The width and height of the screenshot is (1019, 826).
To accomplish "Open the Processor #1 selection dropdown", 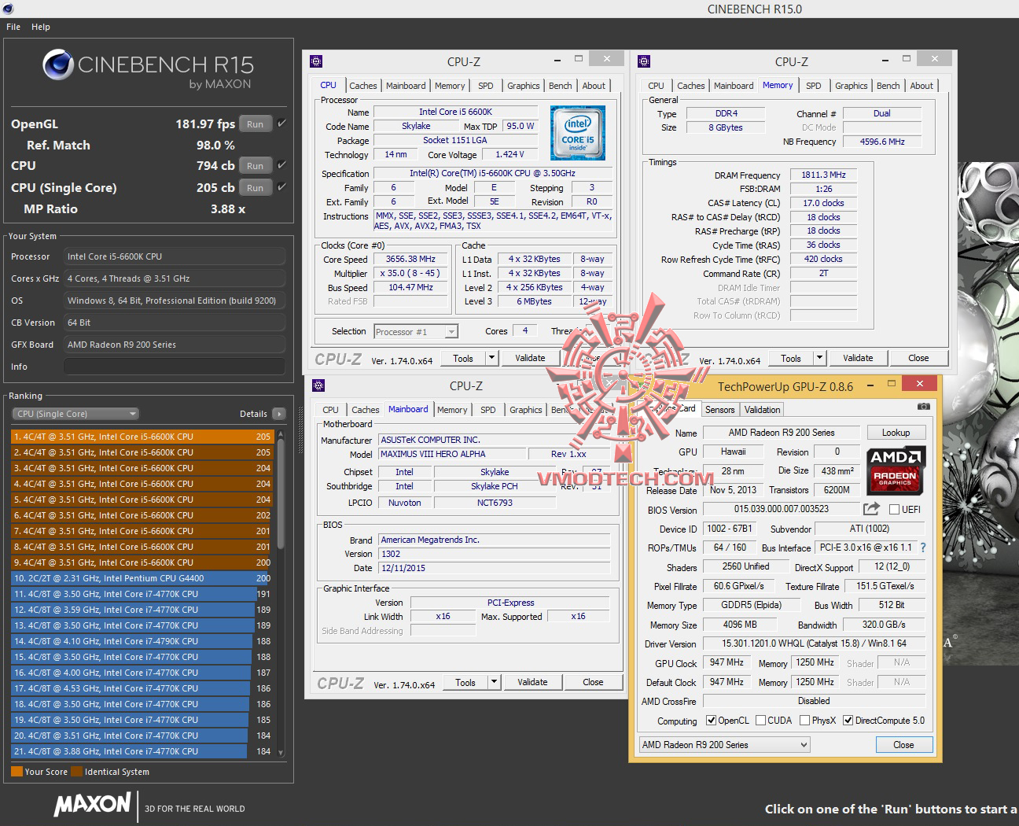I will (x=416, y=332).
